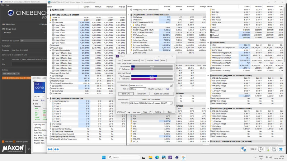This screenshot has height=161, width=287.
Task: Click the HWiNFO expand columns arrows icon
Action: (50, 149)
